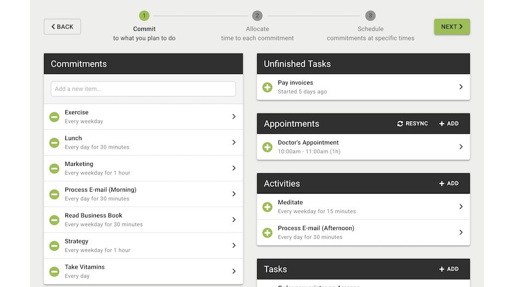511x287 pixels.
Task: Add Pay invoices with plus icon
Action: (x=267, y=87)
